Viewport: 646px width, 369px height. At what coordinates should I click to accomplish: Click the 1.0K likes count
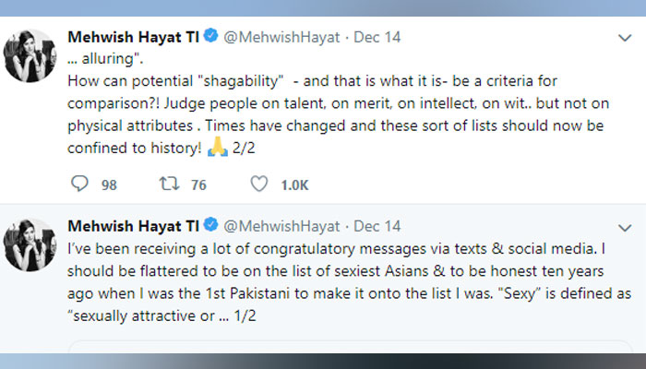point(294,184)
